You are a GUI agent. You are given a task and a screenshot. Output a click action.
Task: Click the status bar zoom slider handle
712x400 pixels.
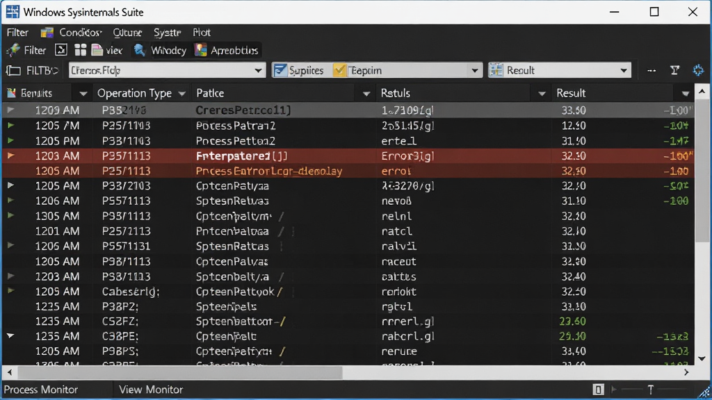(x=651, y=389)
